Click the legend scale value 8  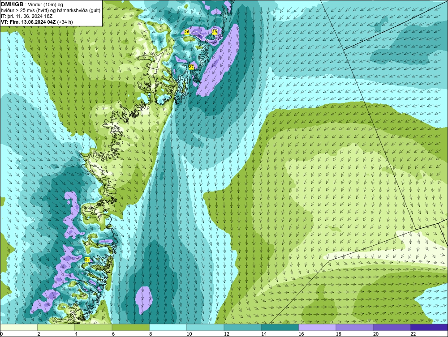pyautogui.click(x=151, y=334)
